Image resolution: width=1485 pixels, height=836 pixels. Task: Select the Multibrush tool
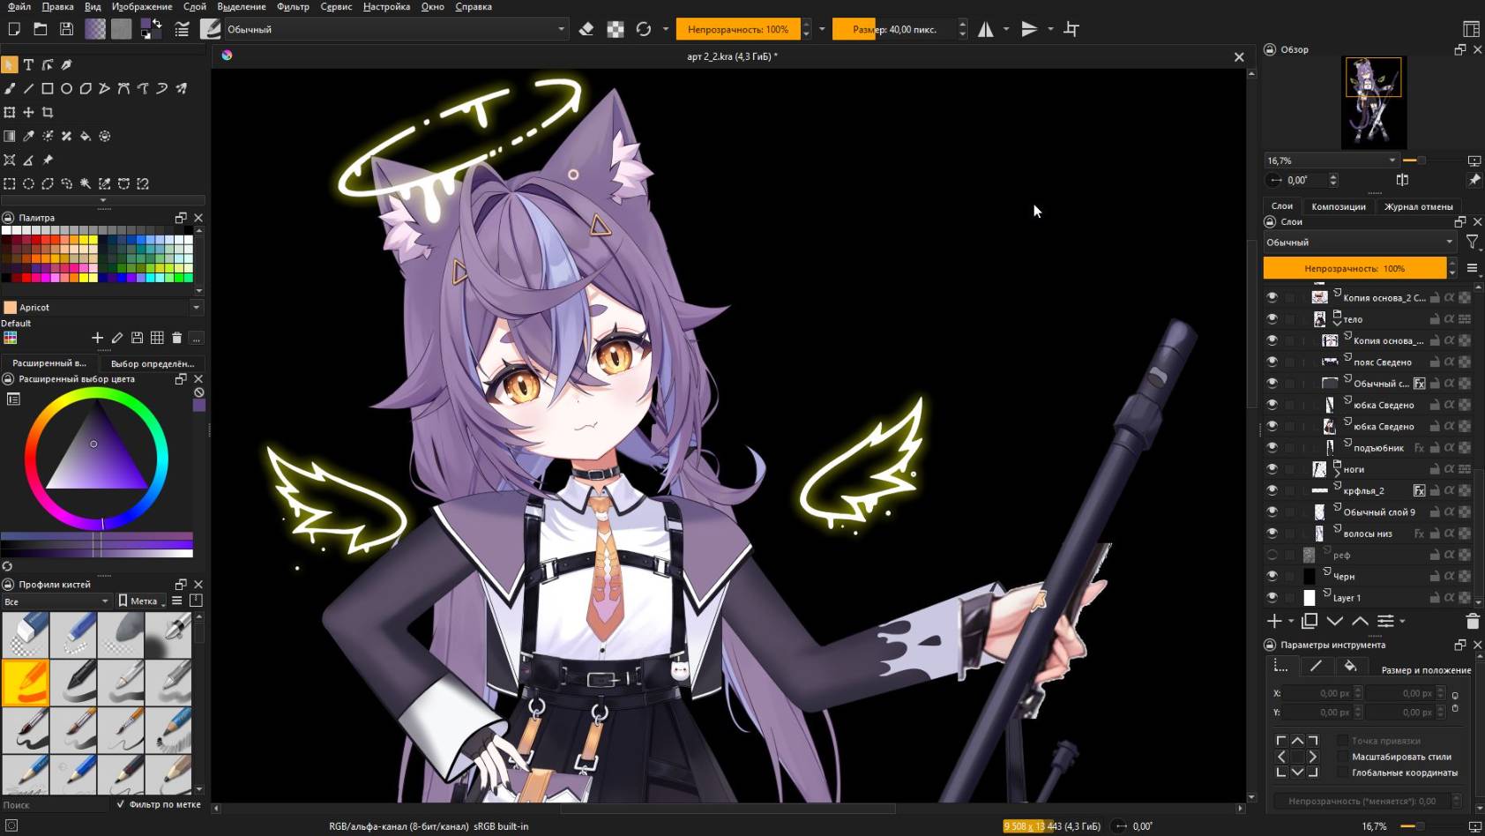182,88
